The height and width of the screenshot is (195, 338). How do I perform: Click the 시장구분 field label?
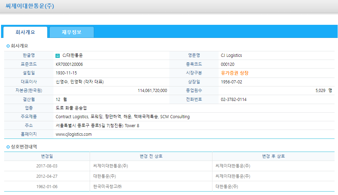(194, 73)
